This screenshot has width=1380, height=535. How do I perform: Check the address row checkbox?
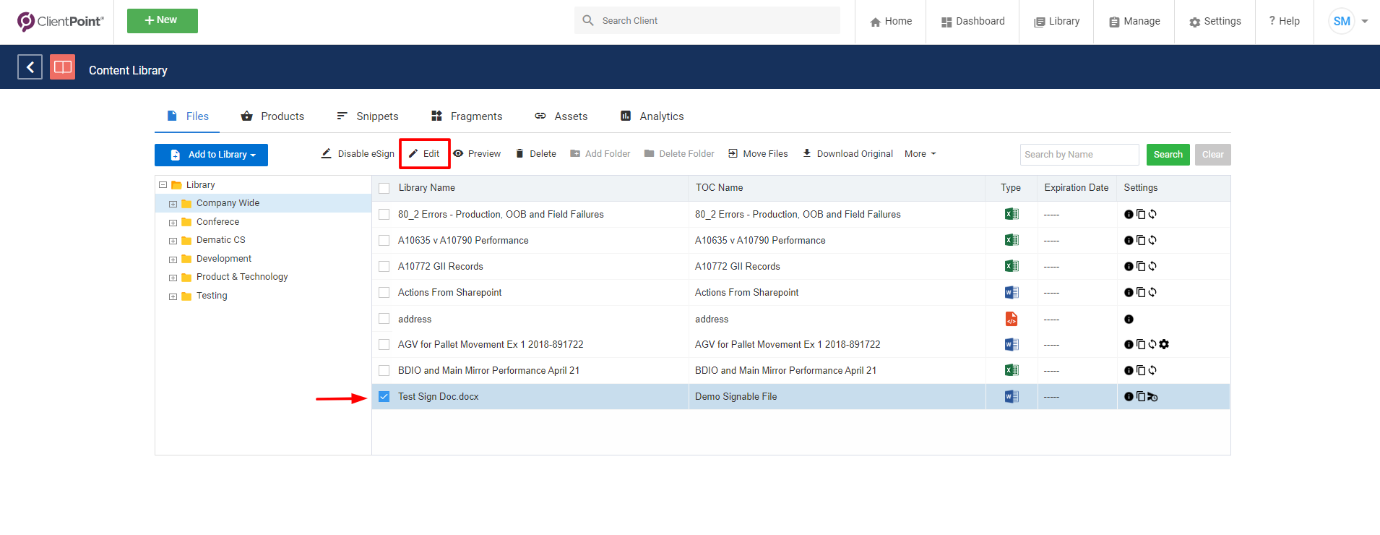coord(384,319)
